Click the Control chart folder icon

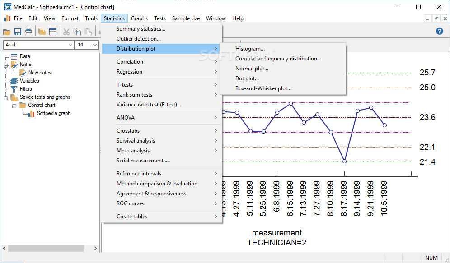point(23,105)
